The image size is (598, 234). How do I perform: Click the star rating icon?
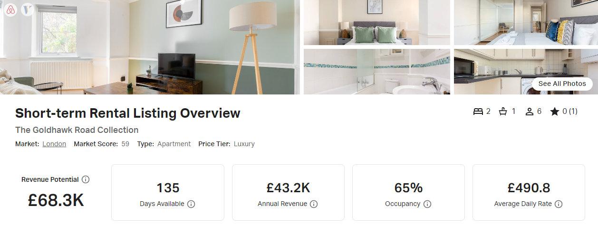coord(554,112)
